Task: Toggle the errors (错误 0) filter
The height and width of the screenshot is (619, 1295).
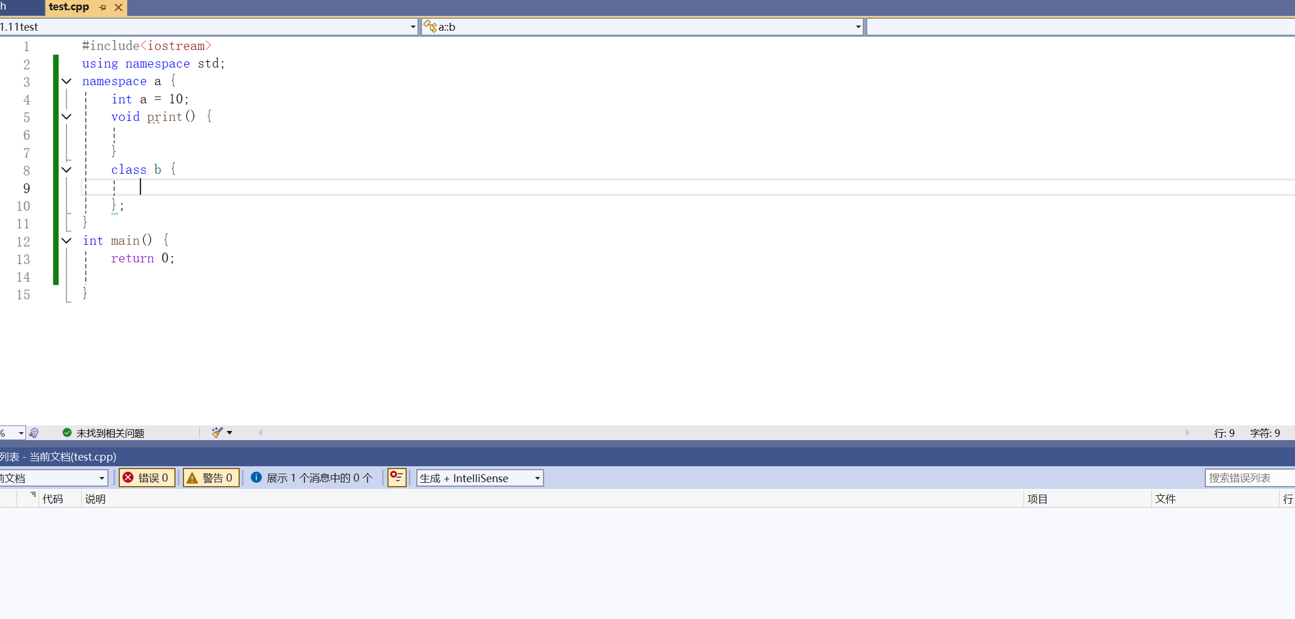Action: (147, 478)
